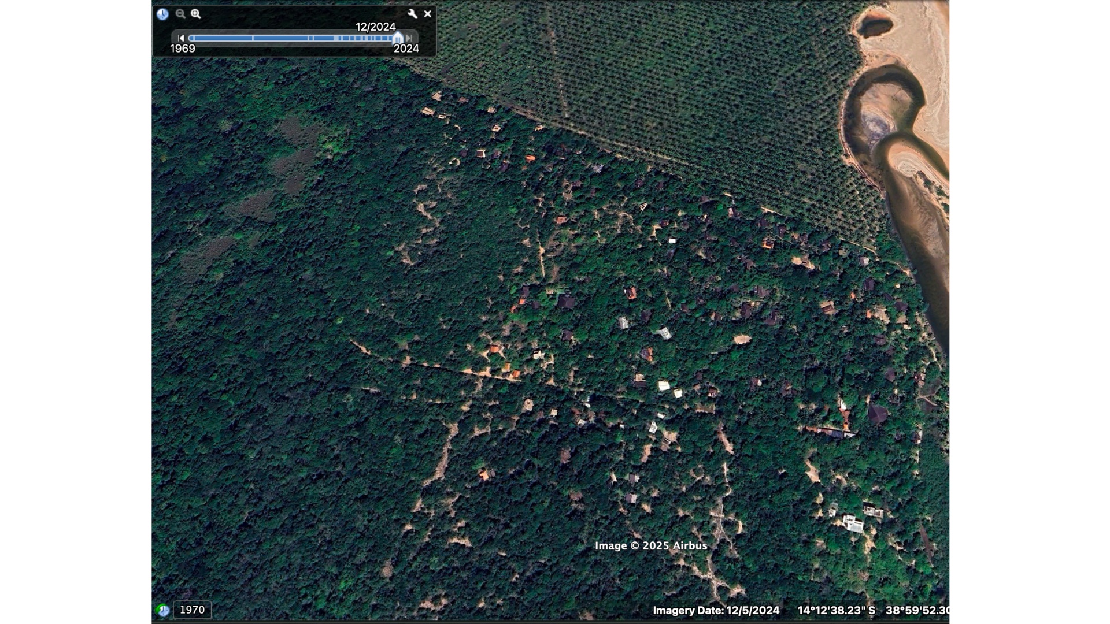
Task: Click the latitude readout 14°12'38.23" S
Action: pos(837,610)
